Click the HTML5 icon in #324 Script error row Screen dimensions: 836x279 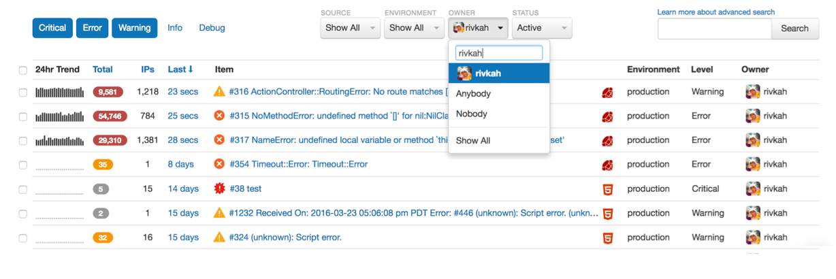click(x=608, y=238)
